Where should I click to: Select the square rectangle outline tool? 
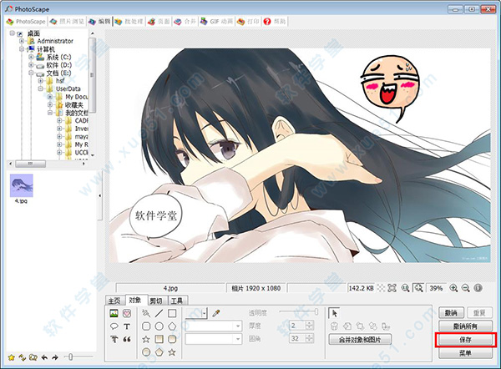click(172, 313)
